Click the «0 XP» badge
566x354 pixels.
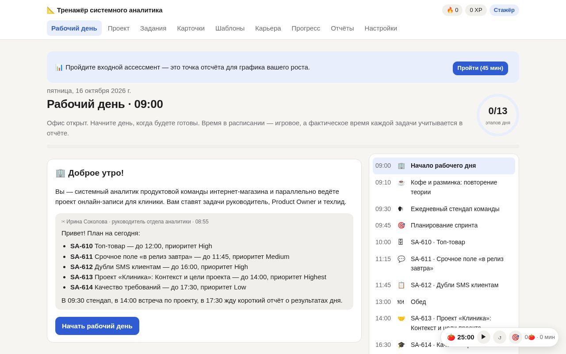[x=476, y=10]
